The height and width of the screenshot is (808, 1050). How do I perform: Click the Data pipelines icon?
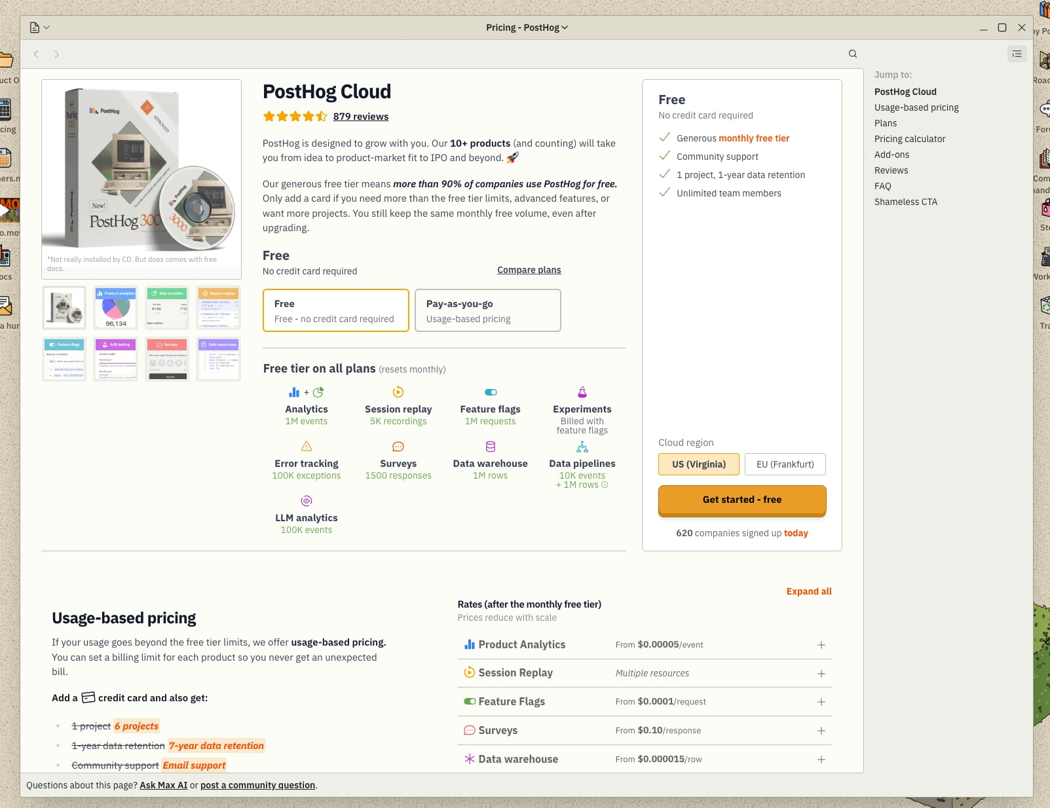point(582,447)
